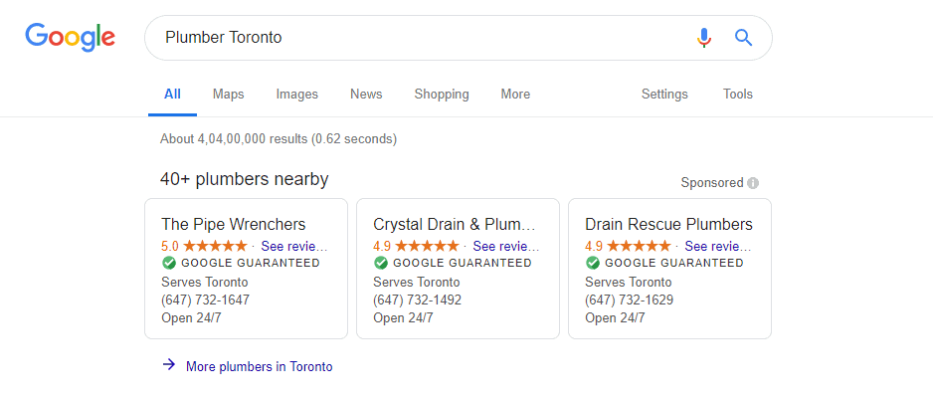Open the Drain Rescue Plumbers listing card
The image size is (933, 400).
tap(670, 269)
